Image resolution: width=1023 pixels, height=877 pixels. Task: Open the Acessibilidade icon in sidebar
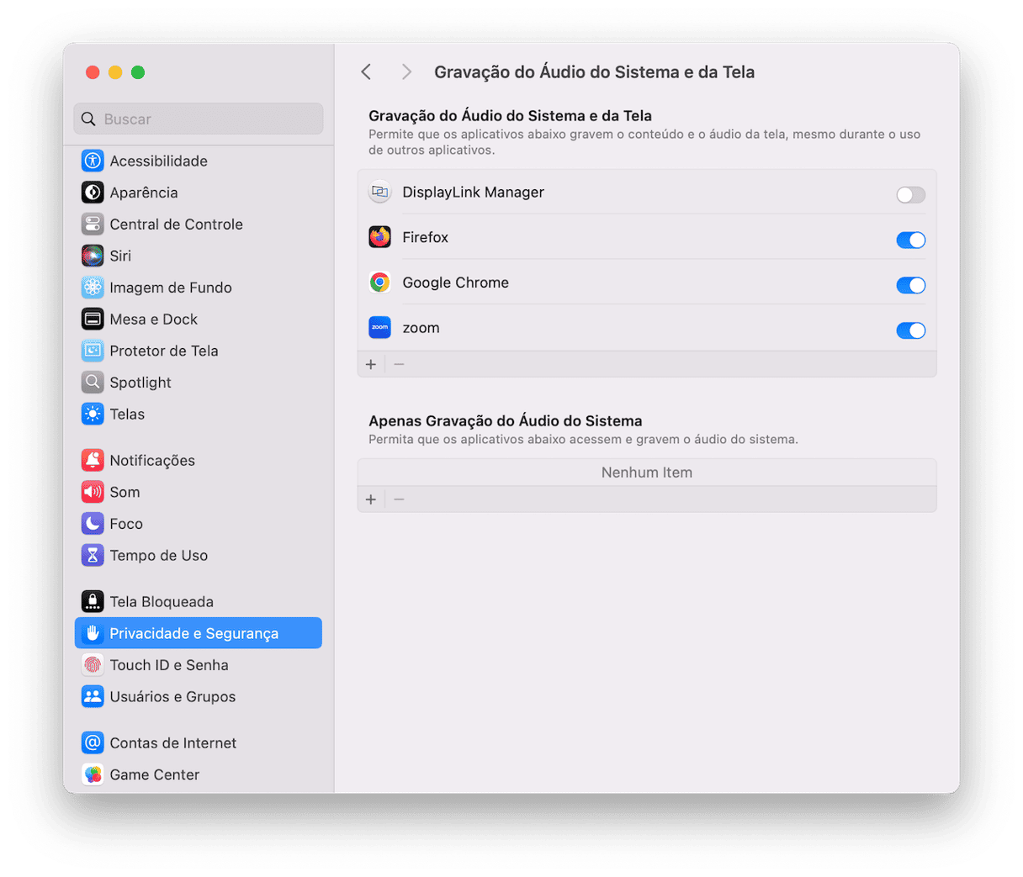[93, 161]
